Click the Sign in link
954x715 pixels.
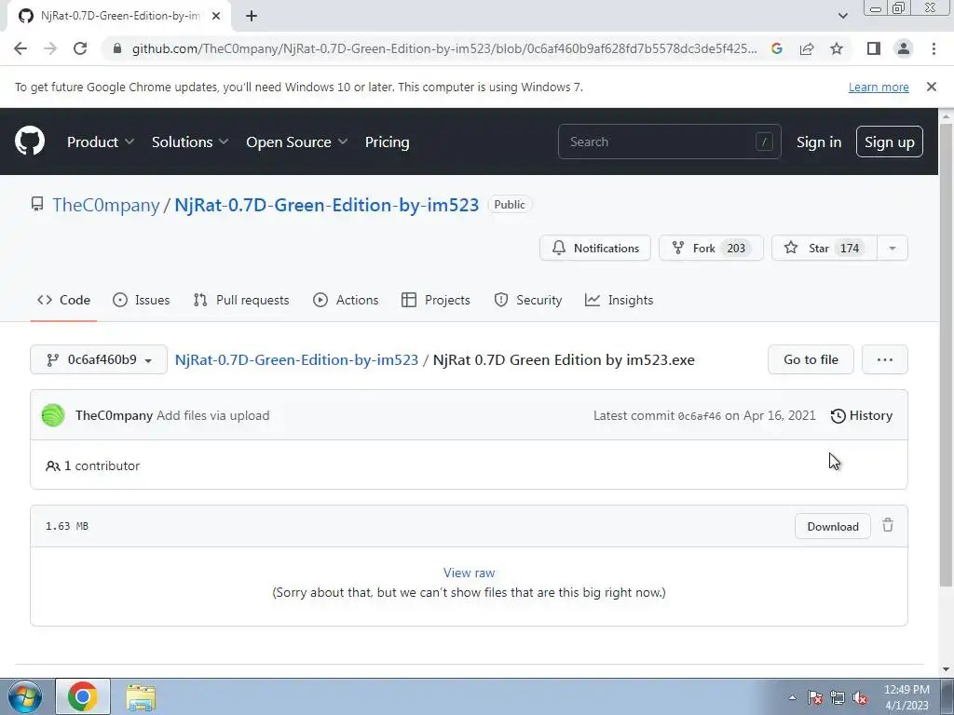coord(819,142)
